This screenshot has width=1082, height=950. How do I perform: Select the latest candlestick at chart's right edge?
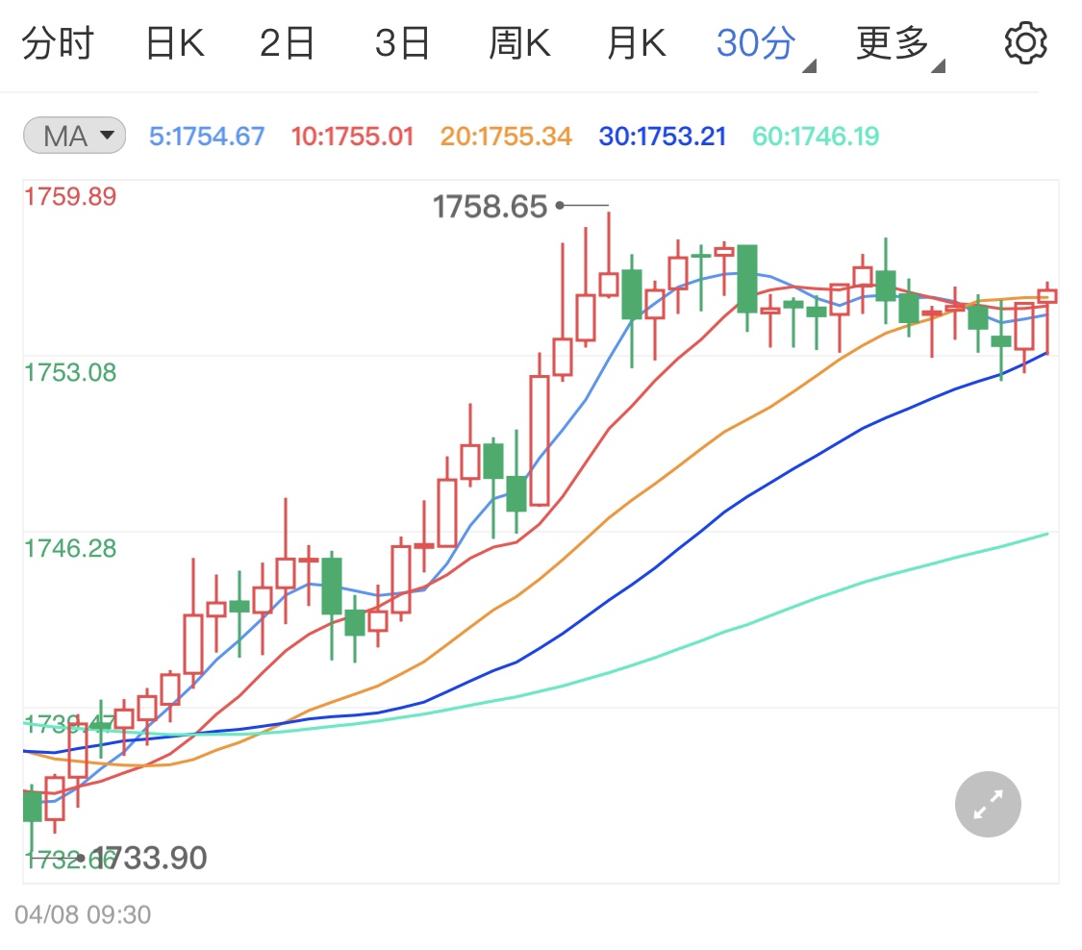click(1047, 317)
